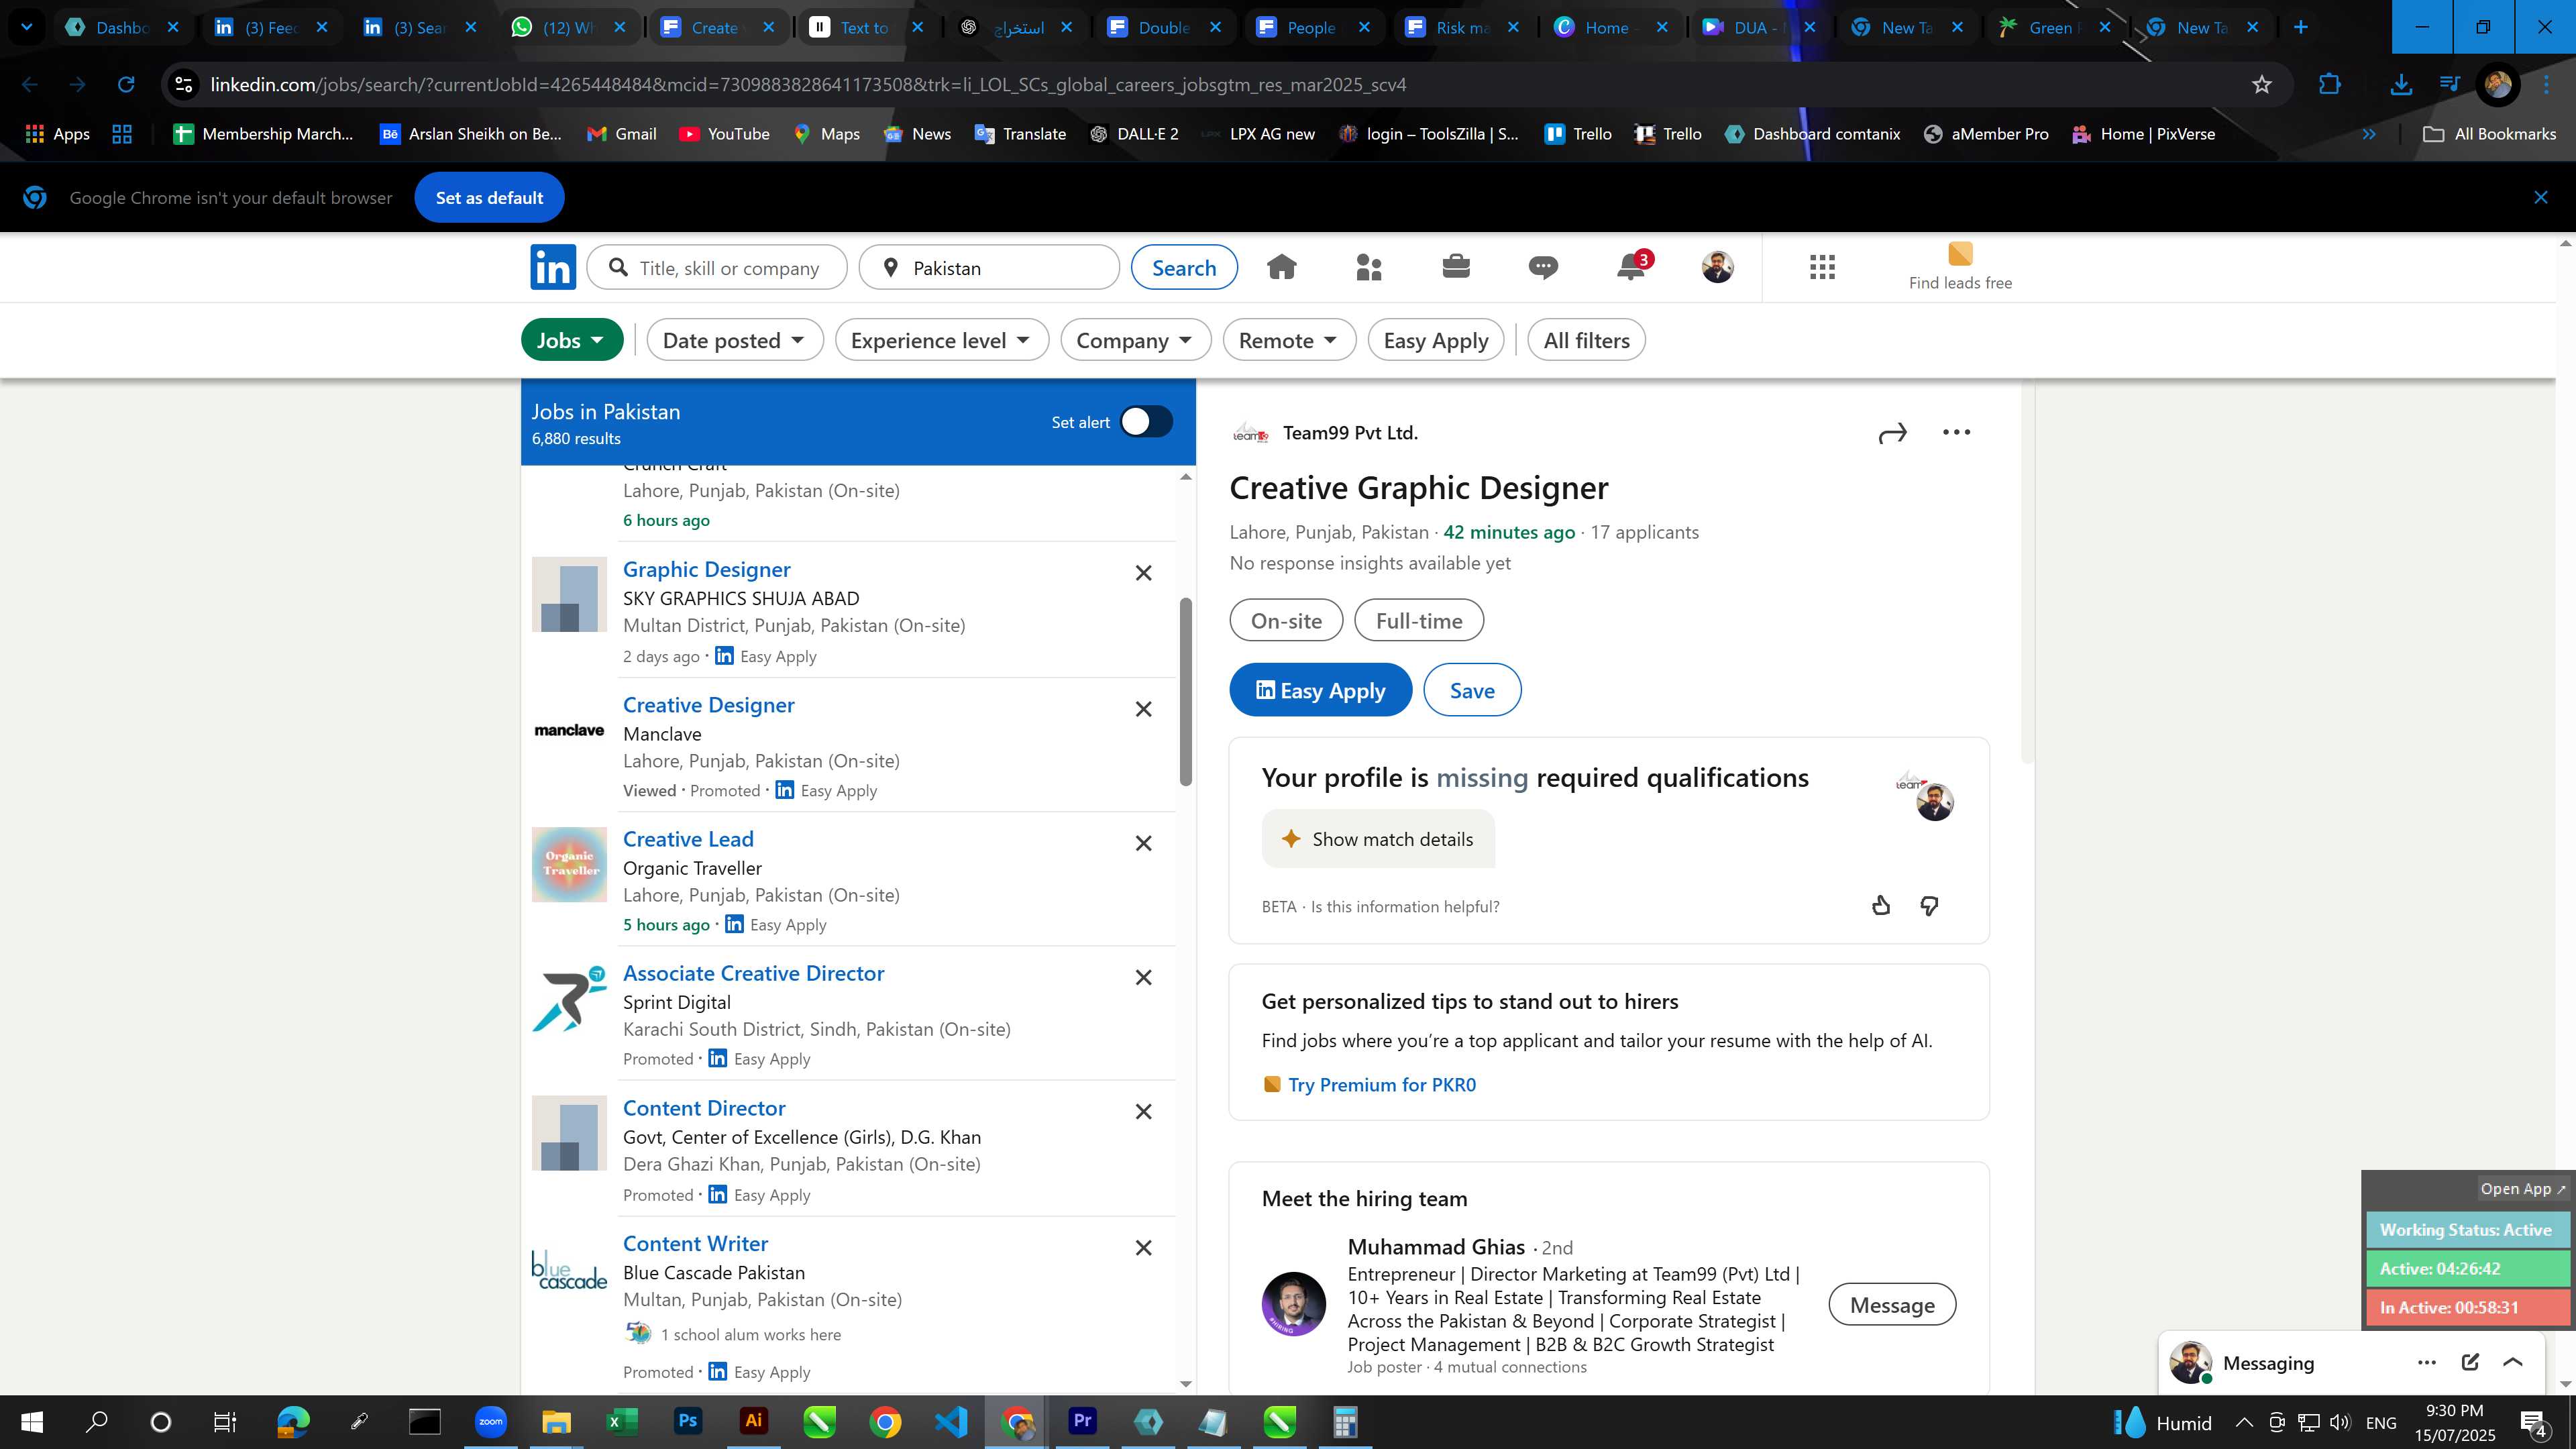Open profile avatar in LinkedIn navbar

click(1717, 267)
